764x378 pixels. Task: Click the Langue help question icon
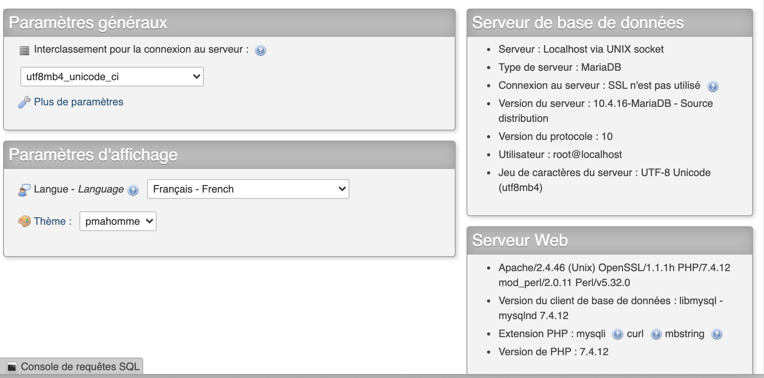(x=133, y=190)
